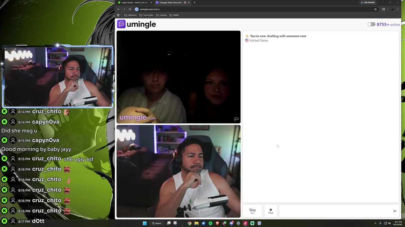Open File Explorer from the taskbar

(196, 223)
